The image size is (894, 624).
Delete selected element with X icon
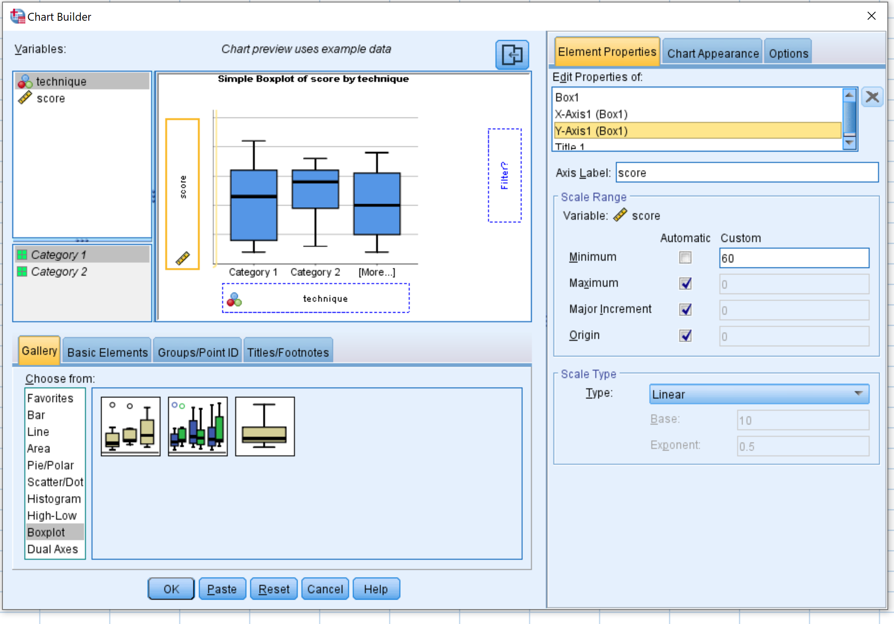[872, 97]
